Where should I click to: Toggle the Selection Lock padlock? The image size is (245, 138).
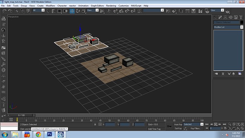[95, 124]
